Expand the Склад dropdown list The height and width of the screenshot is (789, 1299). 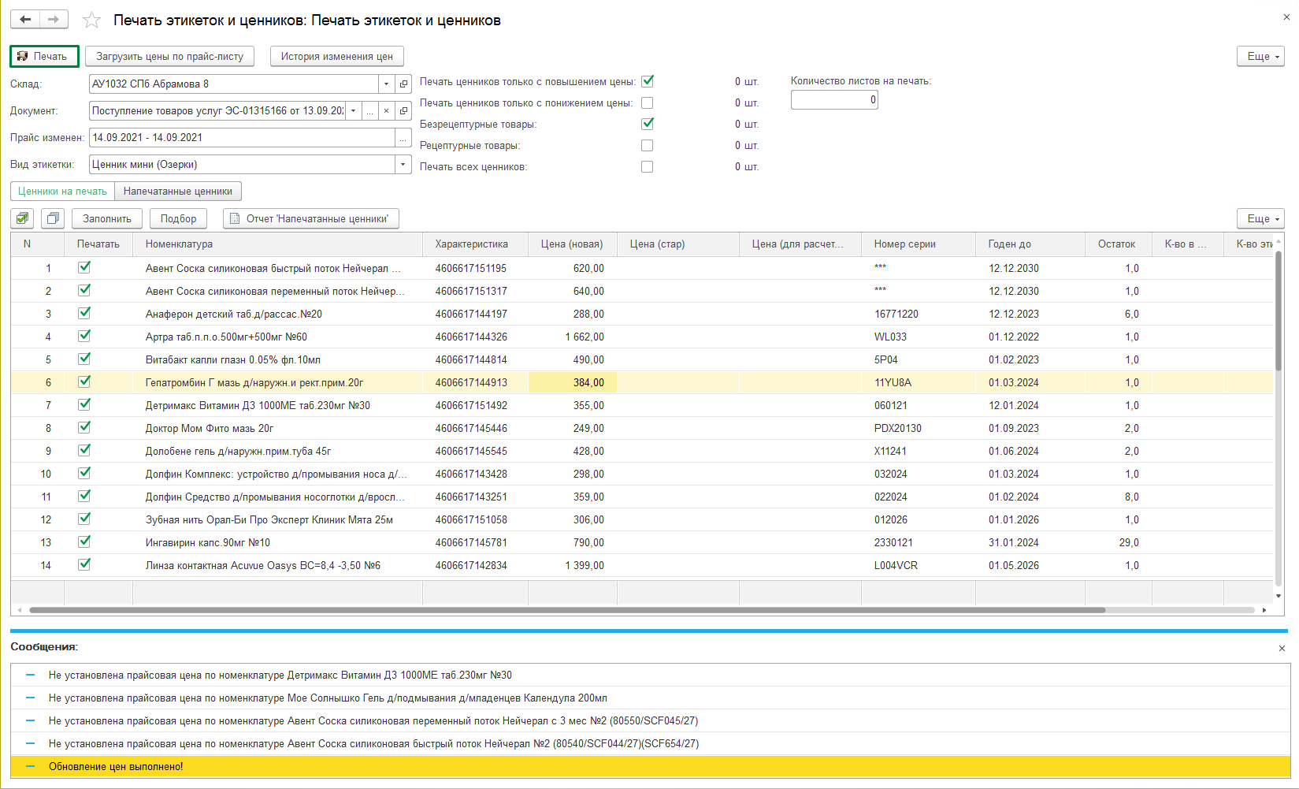click(386, 84)
